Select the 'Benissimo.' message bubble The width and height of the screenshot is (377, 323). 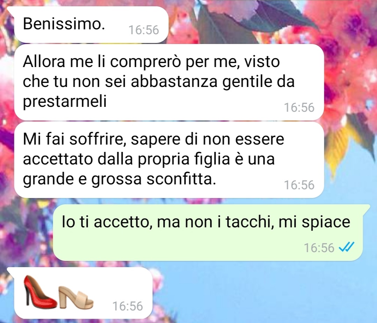[91, 25]
